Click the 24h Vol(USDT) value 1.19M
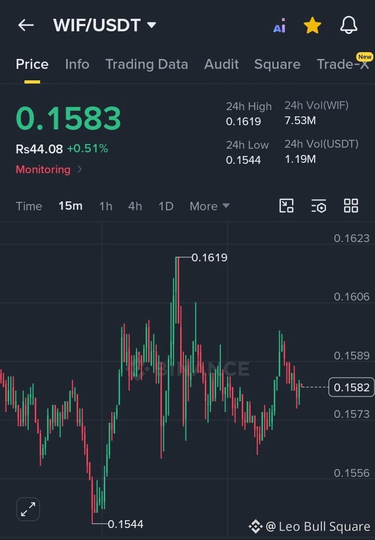 (x=300, y=159)
